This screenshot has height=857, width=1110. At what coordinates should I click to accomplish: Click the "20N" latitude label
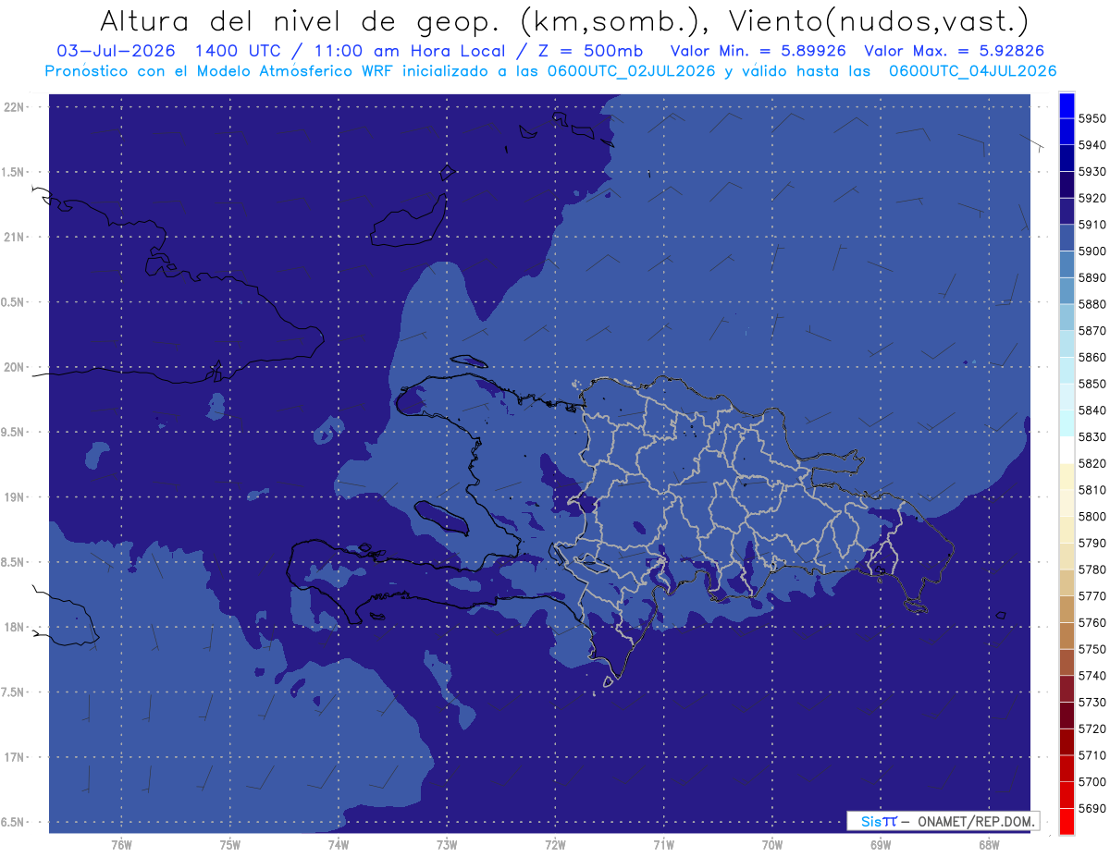pyautogui.click(x=14, y=367)
